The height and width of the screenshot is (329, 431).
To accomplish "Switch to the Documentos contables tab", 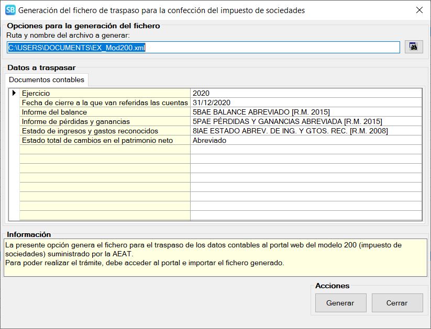I will click(46, 80).
